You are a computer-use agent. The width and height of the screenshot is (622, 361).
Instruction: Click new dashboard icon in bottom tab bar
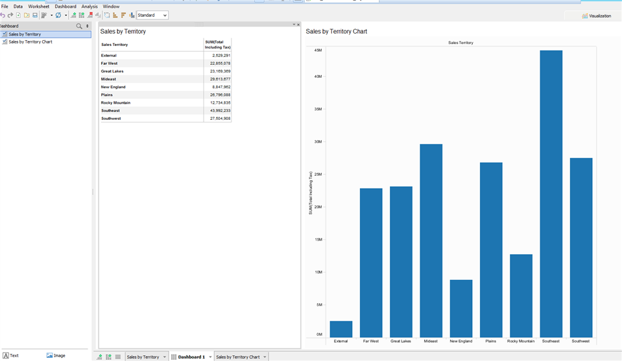(108, 356)
